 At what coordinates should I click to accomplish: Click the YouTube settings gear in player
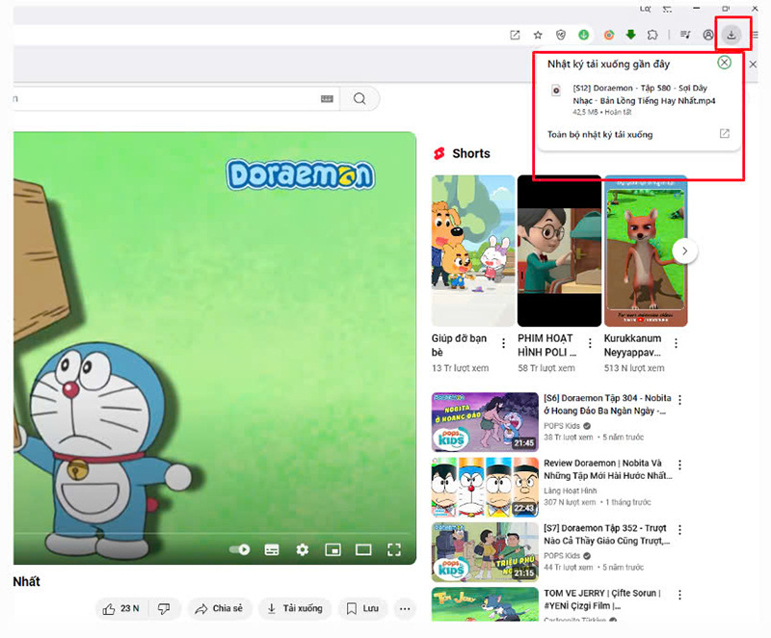[303, 549]
